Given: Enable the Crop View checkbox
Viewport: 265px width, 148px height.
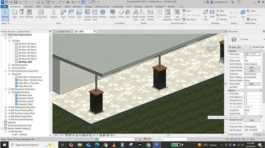Looking at the screenshot, I should click(x=245, y=94).
